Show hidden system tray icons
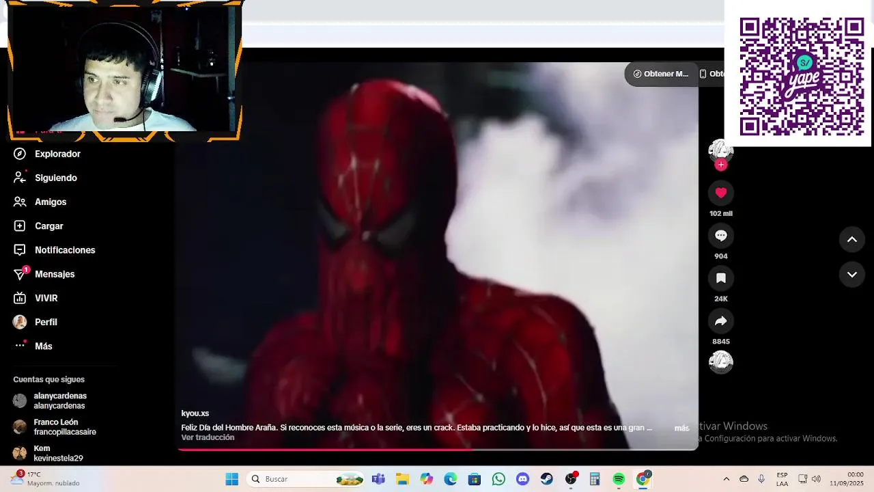Viewport: 874px width, 492px height. [x=726, y=479]
